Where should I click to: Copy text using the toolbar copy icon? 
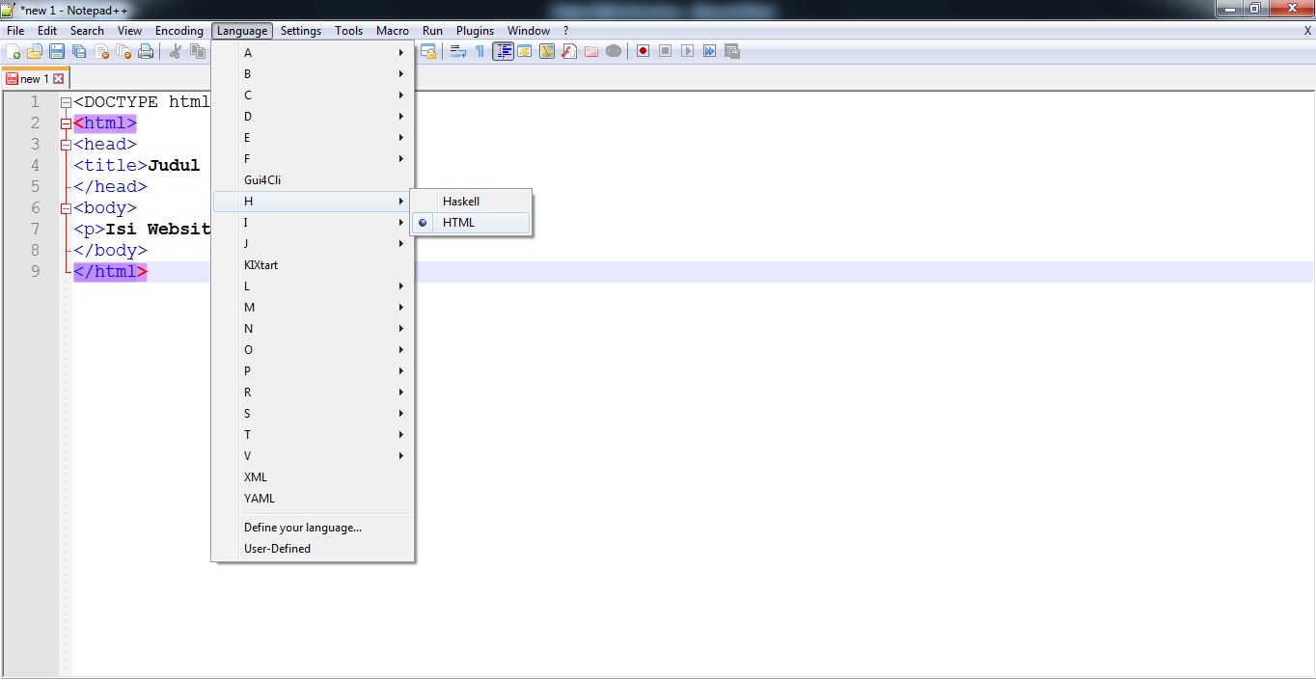[197, 51]
